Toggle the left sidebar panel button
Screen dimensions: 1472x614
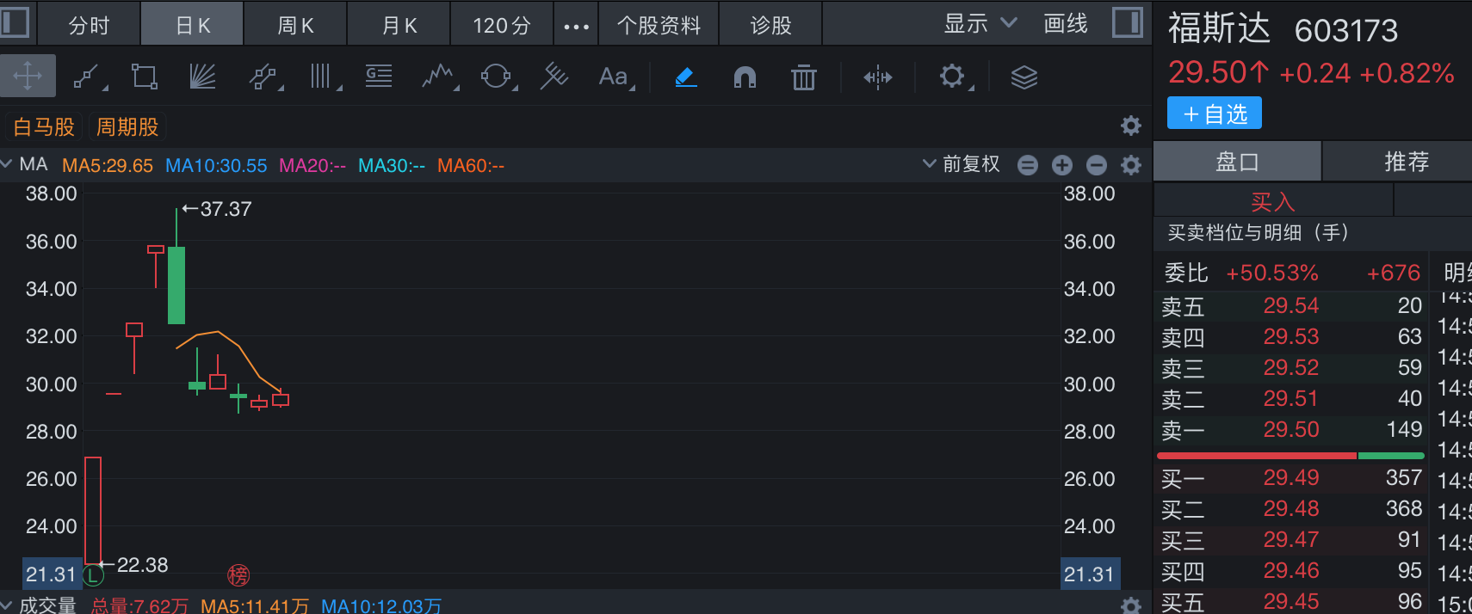tap(15, 22)
